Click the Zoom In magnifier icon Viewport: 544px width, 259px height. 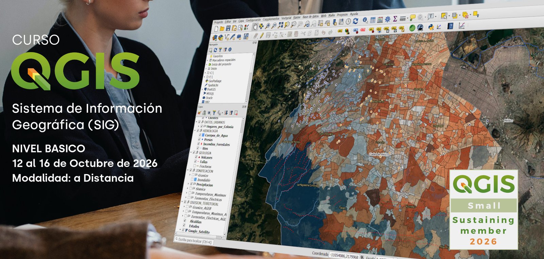[268, 26]
